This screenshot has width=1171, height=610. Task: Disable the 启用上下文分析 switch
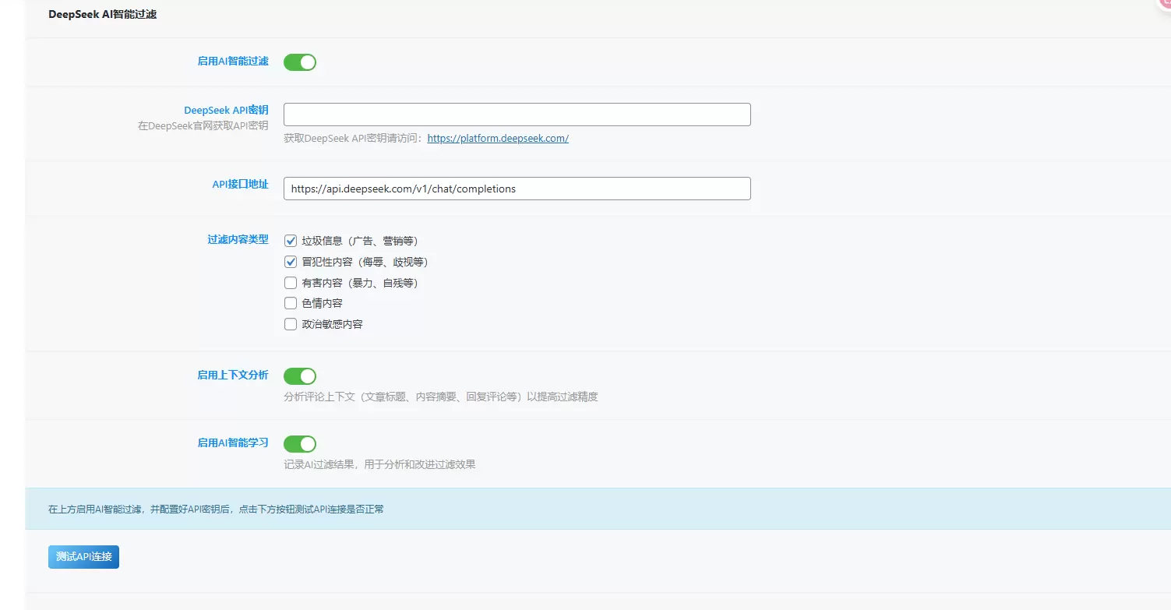coord(300,376)
